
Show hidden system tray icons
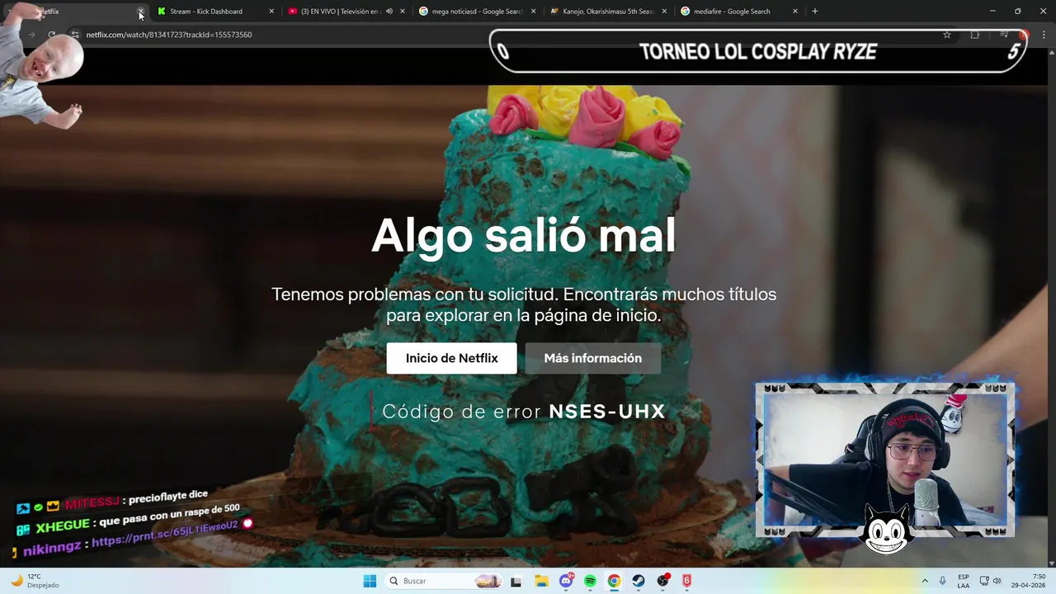pos(924,581)
